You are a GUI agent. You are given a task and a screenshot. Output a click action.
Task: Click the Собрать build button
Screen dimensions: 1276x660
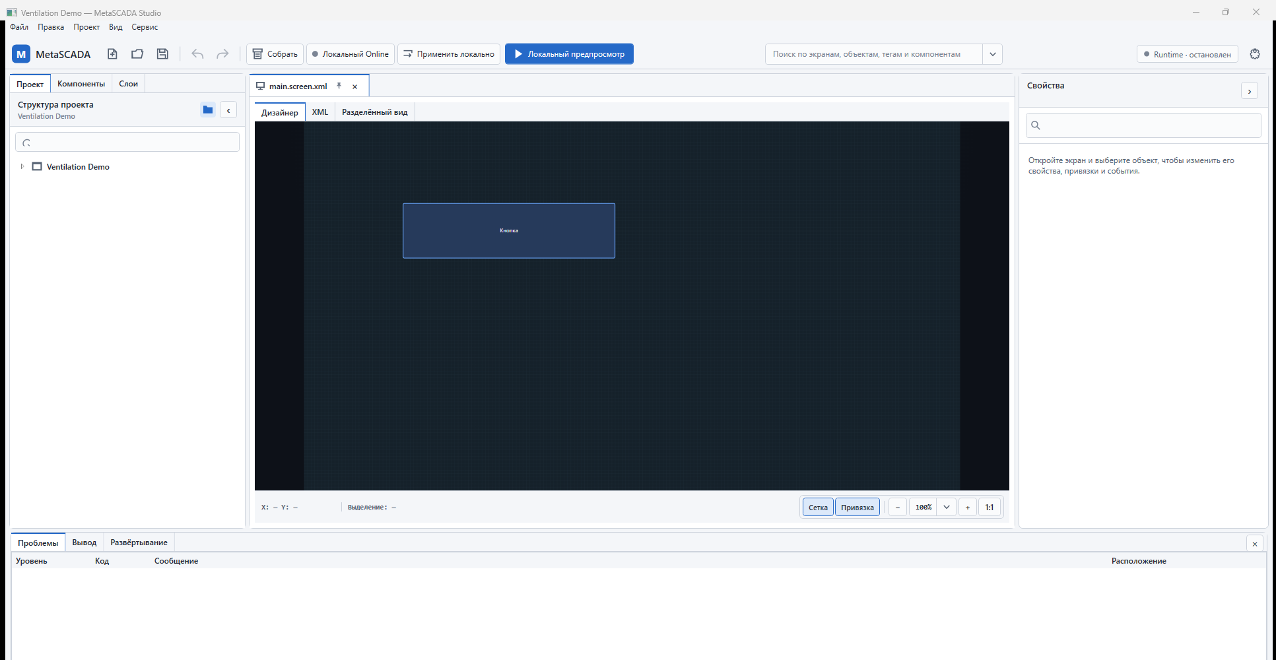275,54
